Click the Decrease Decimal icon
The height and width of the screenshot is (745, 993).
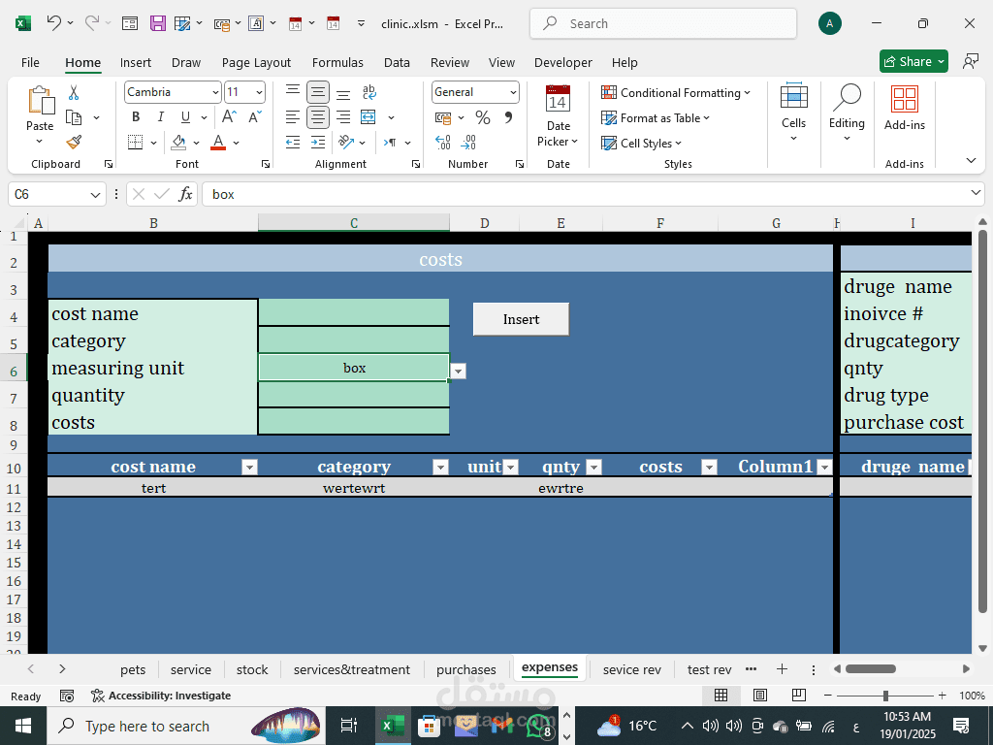468,142
